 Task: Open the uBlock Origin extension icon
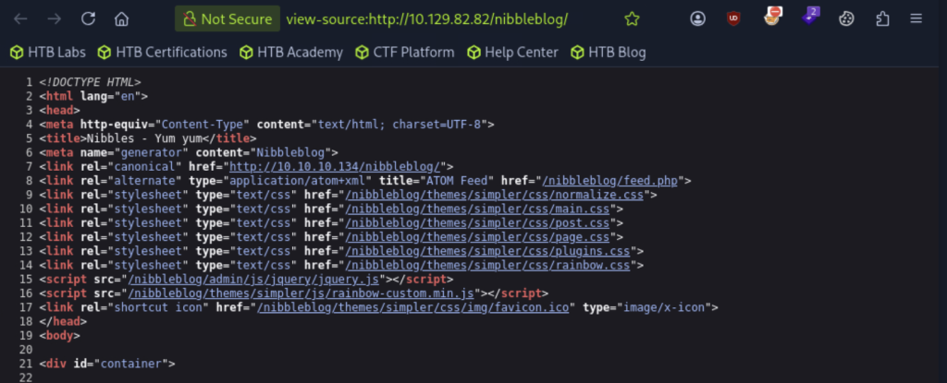pos(733,18)
